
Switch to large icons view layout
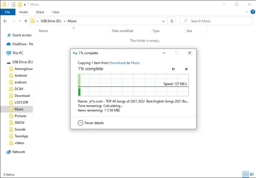[252, 174]
